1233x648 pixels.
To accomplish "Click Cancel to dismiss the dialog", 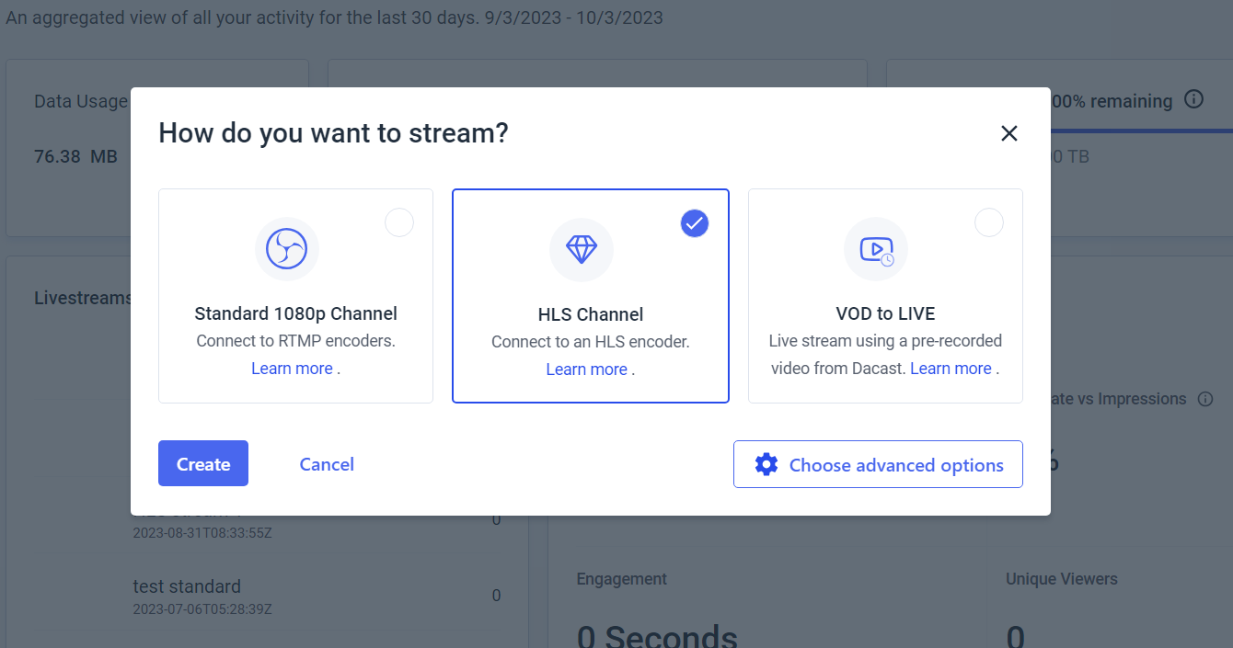I will pyautogui.click(x=327, y=464).
